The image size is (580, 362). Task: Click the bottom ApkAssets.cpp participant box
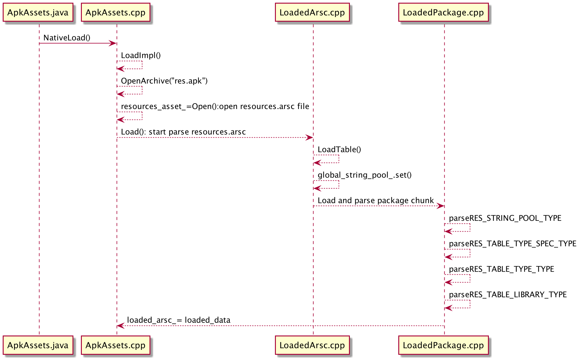[116, 345]
